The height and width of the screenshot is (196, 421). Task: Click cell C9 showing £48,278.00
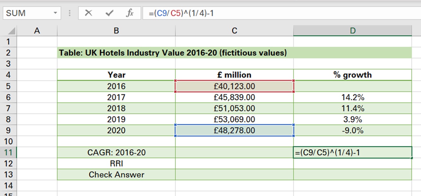click(234, 130)
